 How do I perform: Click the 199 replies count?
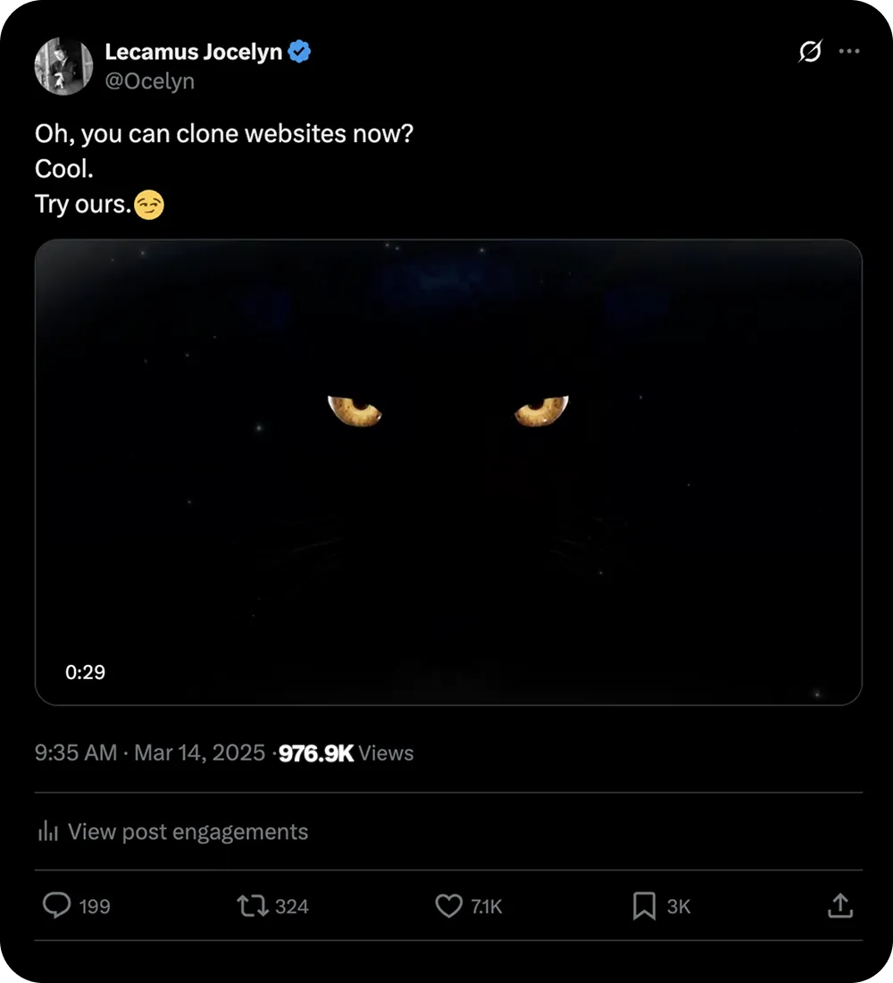tap(95, 907)
